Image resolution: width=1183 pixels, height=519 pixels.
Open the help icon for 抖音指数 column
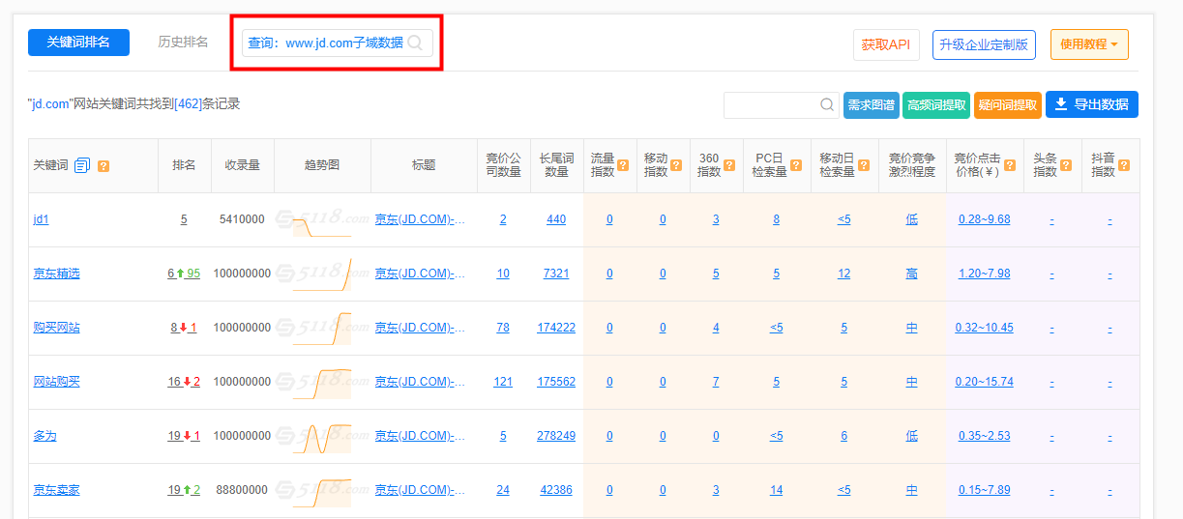click(1124, 165)
